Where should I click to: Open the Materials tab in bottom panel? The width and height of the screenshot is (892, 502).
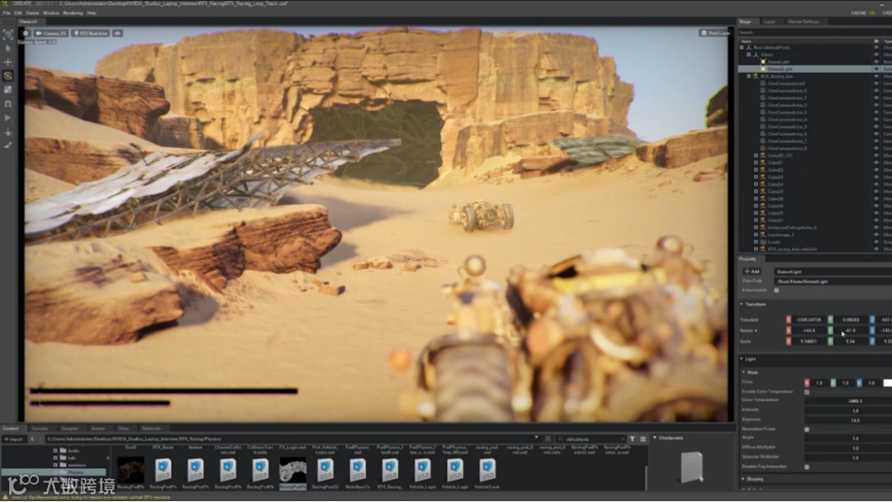coord(151,429)
